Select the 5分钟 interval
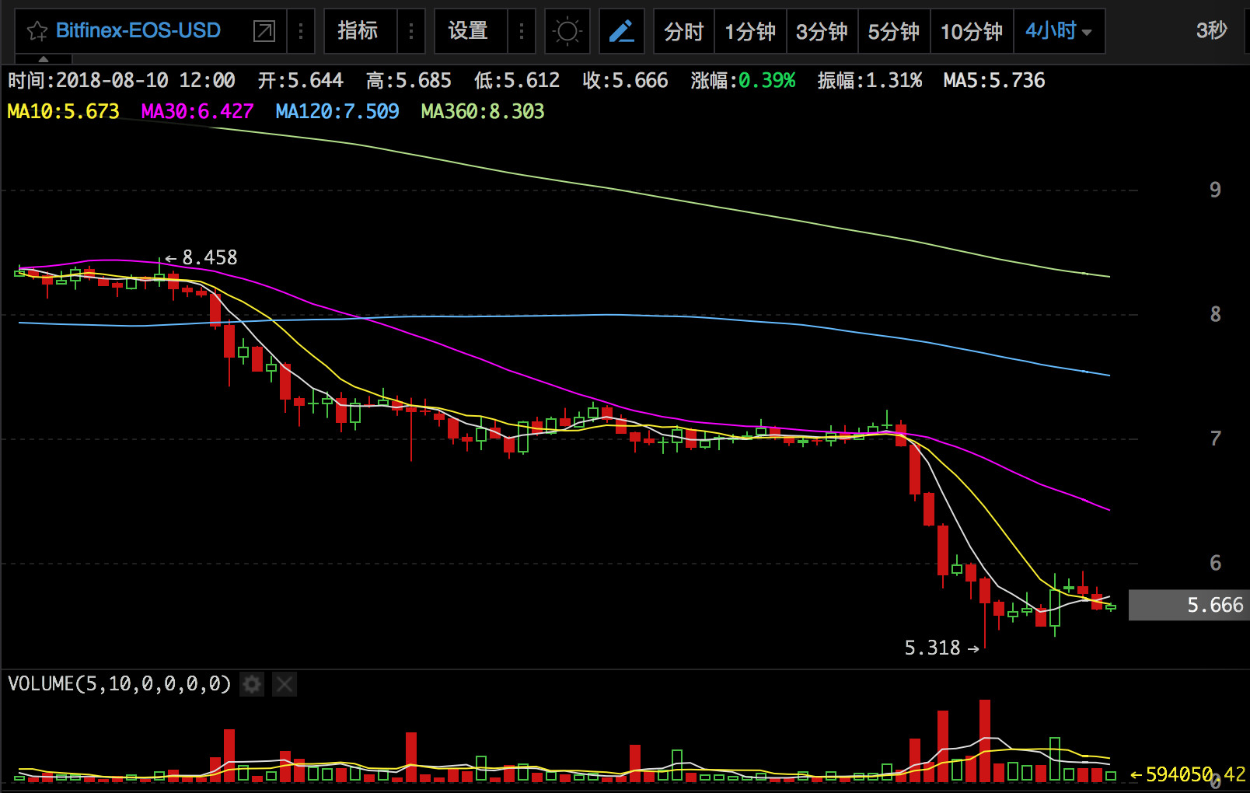Screen dimensions: 1250x793 click(x=894, y=31)
